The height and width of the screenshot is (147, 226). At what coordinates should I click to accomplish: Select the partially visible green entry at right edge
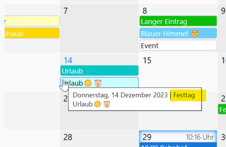[222, 110]
